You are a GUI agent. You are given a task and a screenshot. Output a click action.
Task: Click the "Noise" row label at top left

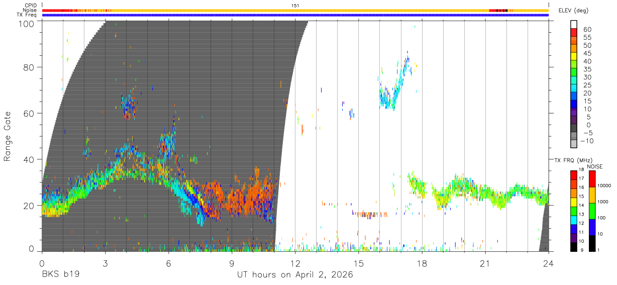[30, 10]
